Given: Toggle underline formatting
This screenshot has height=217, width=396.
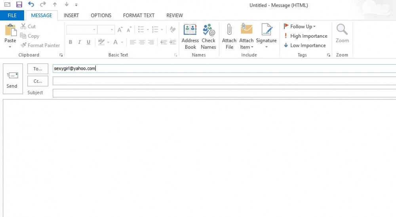Looking at the screenshot, I should 88,42.
